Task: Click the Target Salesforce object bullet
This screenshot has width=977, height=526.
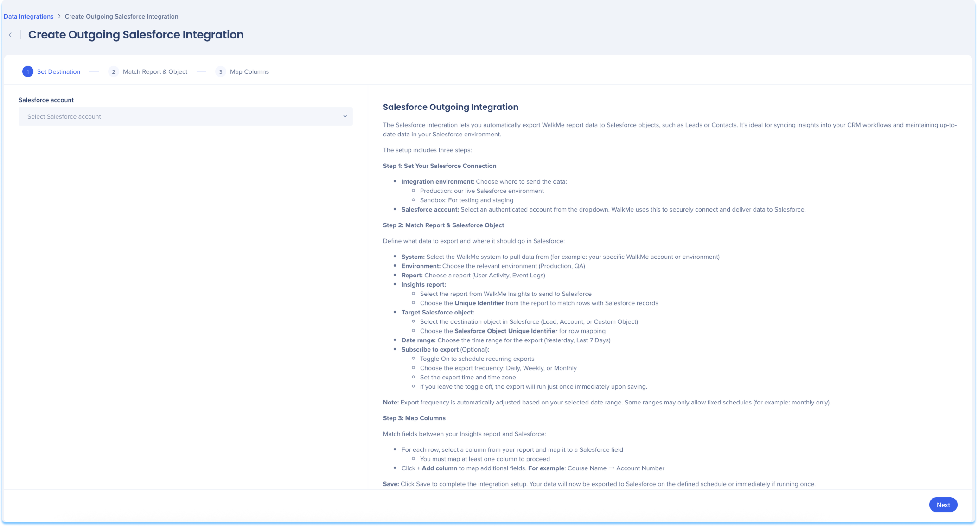Action: click(438, 312)
